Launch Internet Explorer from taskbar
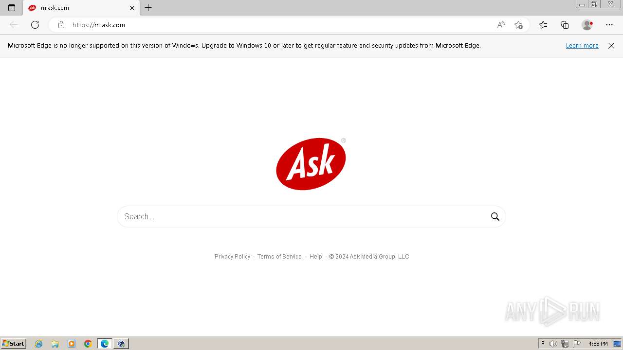 [x=39, y=344]
